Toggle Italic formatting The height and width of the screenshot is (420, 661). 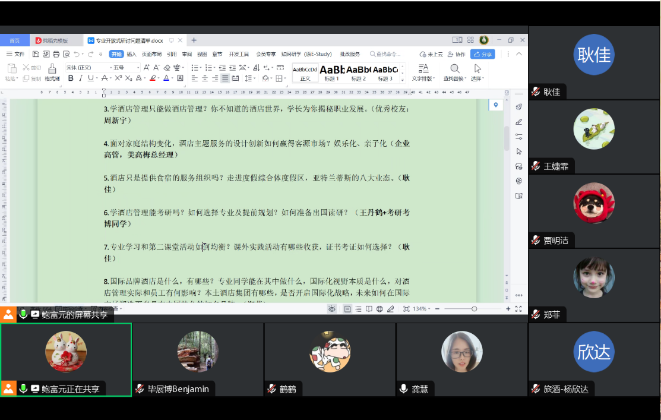tap(81, 78)
